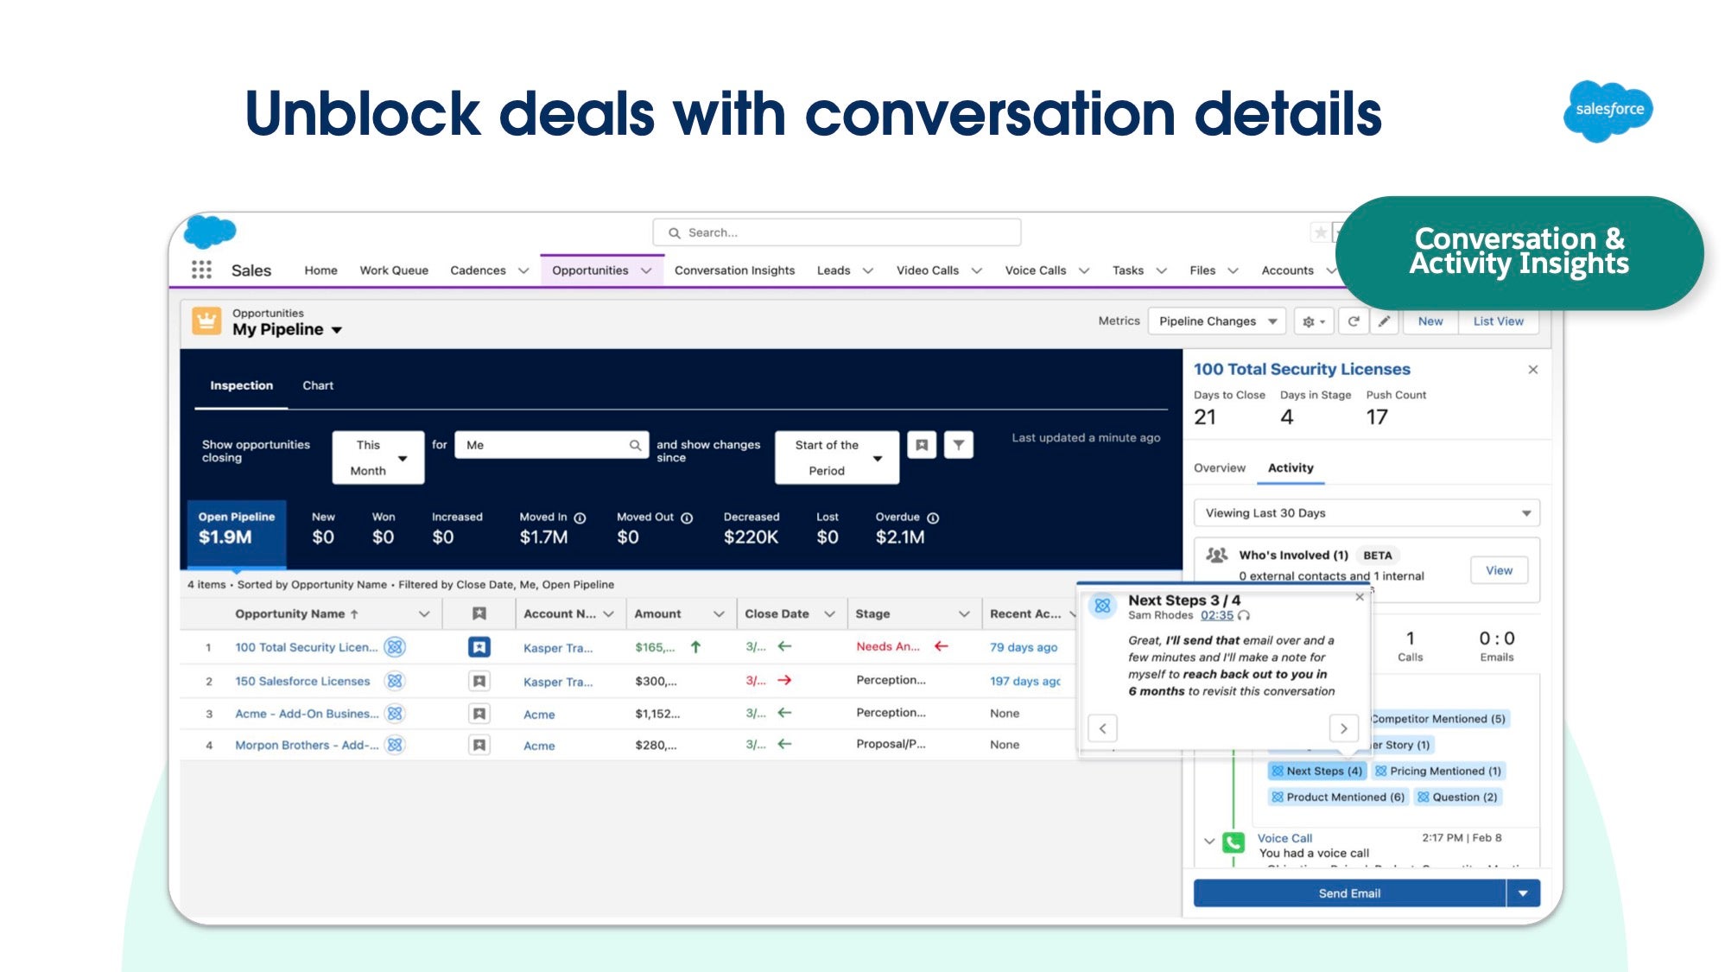Click the green Voice Call phone icon

point(1234,842)
